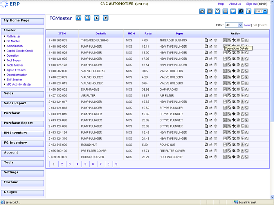Go to page 5 of the table
The width and height of the screenshot is (274, 205).
tap(85, 164)
